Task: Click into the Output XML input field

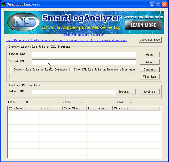Action: pos(84,62)
